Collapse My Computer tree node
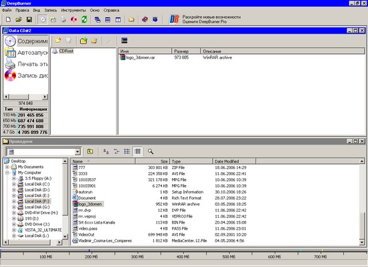Screen dimensions: 368x267 [7, 173]
